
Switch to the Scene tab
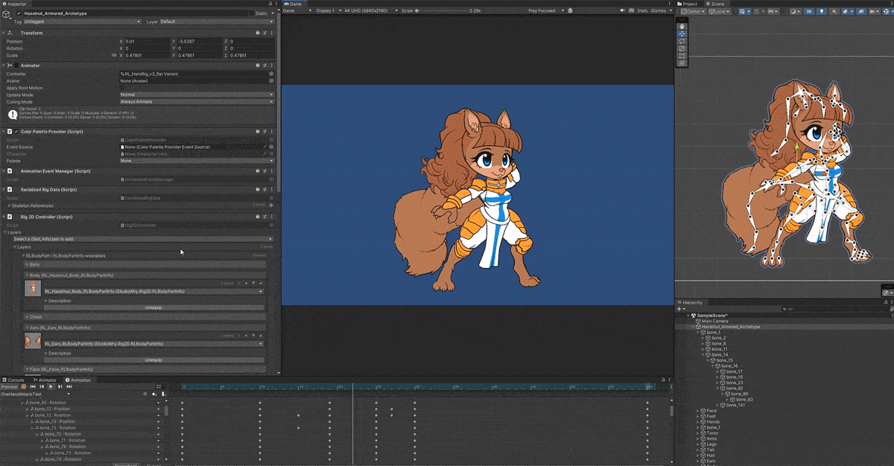point(715,4)
